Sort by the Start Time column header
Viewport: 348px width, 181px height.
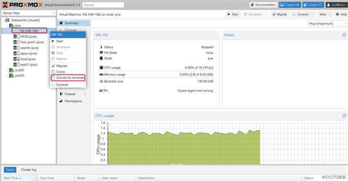click(x=20, y=178)
